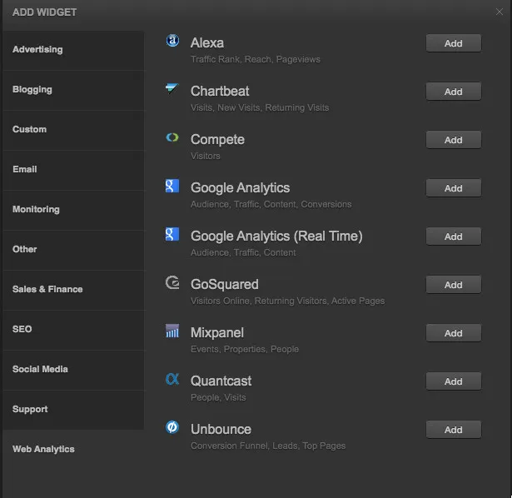Switch to the Social Media category
This screenshot has width=512, height=498.
(73, 370)
